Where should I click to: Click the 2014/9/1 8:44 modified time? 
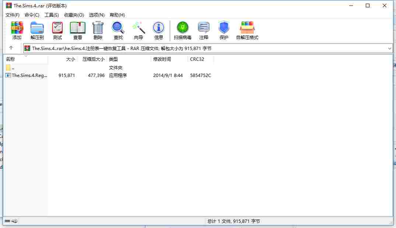pos(168,75)
